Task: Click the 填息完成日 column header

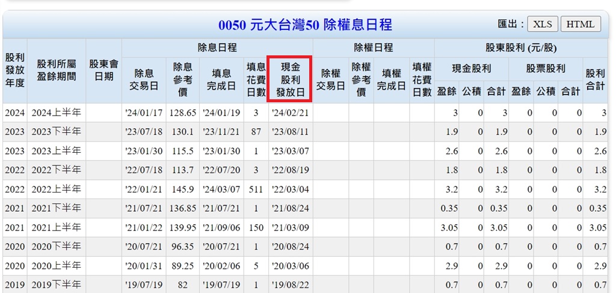Action: click(221, 80)
